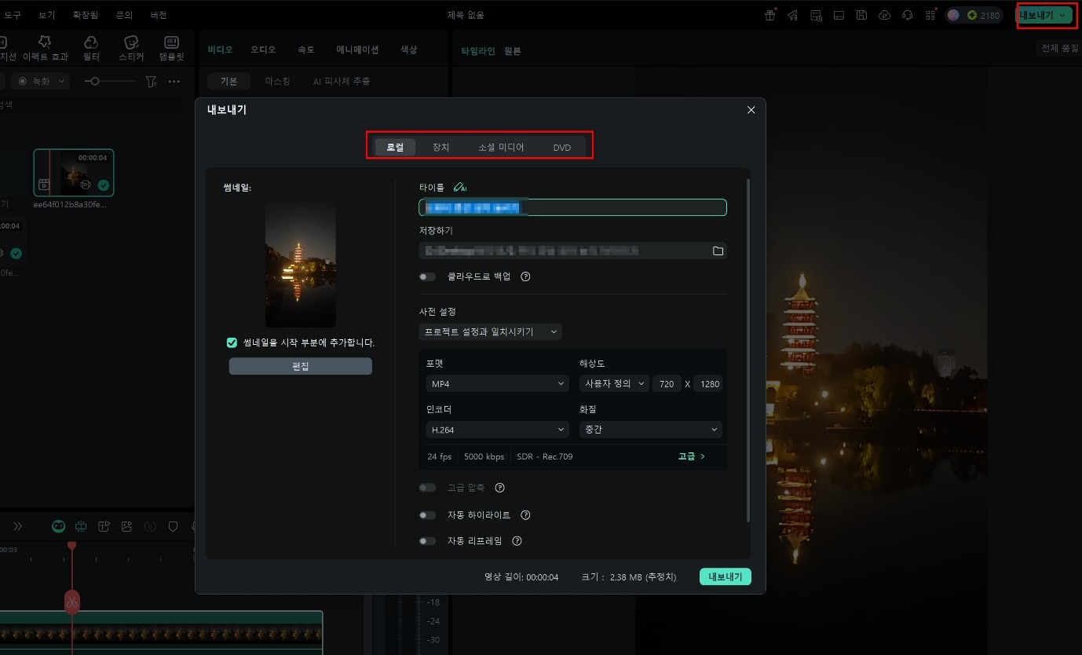Screen dimensions: 1082x655
Task: Select the DVD export tab
Action: [561, 147]
